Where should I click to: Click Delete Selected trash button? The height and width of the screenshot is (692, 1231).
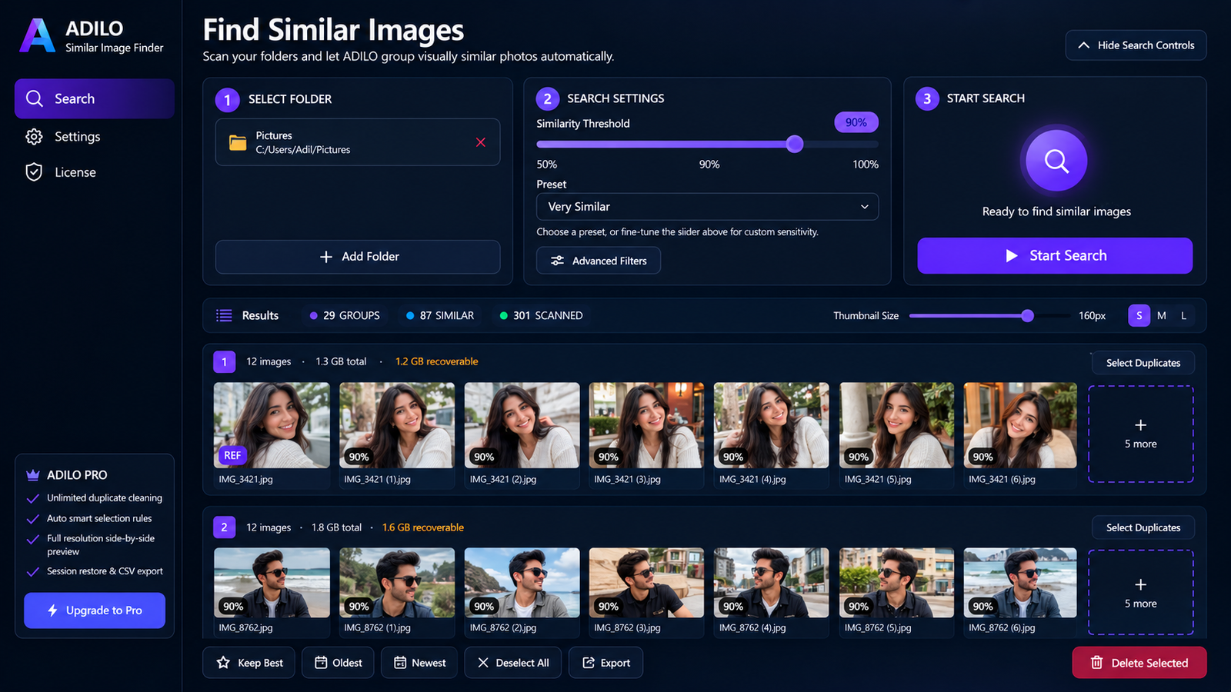pos(1139,663)
